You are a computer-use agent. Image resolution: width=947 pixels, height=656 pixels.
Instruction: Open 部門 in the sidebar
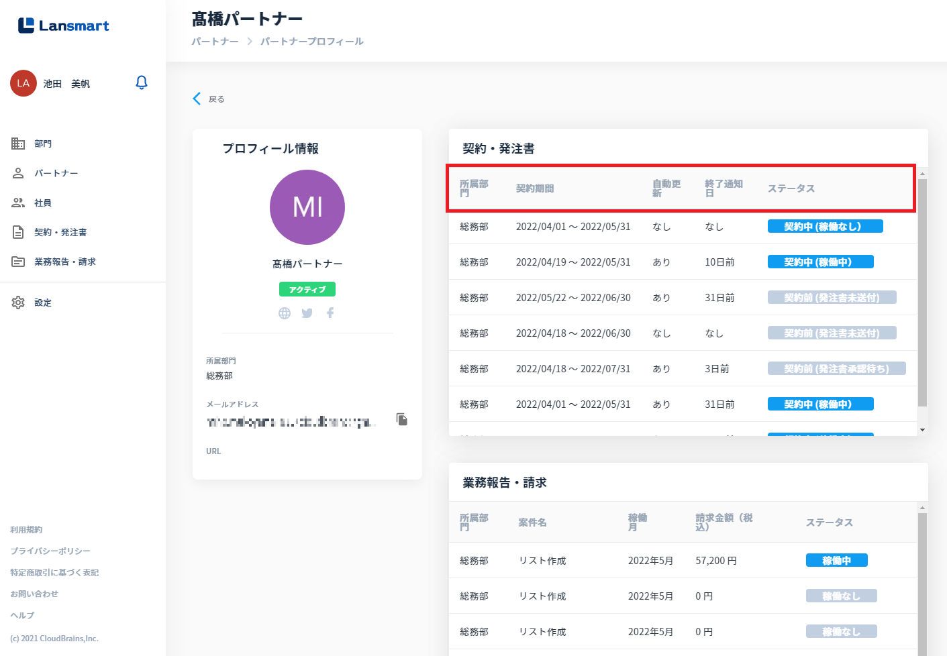[x=43, y=144]
